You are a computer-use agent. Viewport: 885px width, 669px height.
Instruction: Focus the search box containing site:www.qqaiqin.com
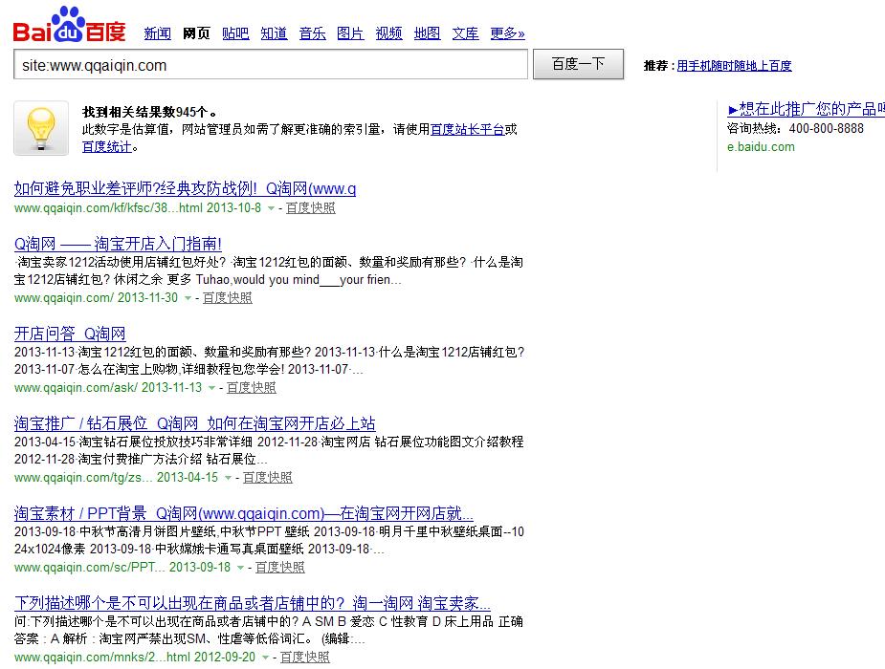(x=271, y=65)
